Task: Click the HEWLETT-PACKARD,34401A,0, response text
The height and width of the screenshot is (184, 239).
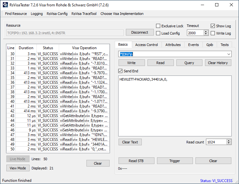Action: (x=143, y=79)
